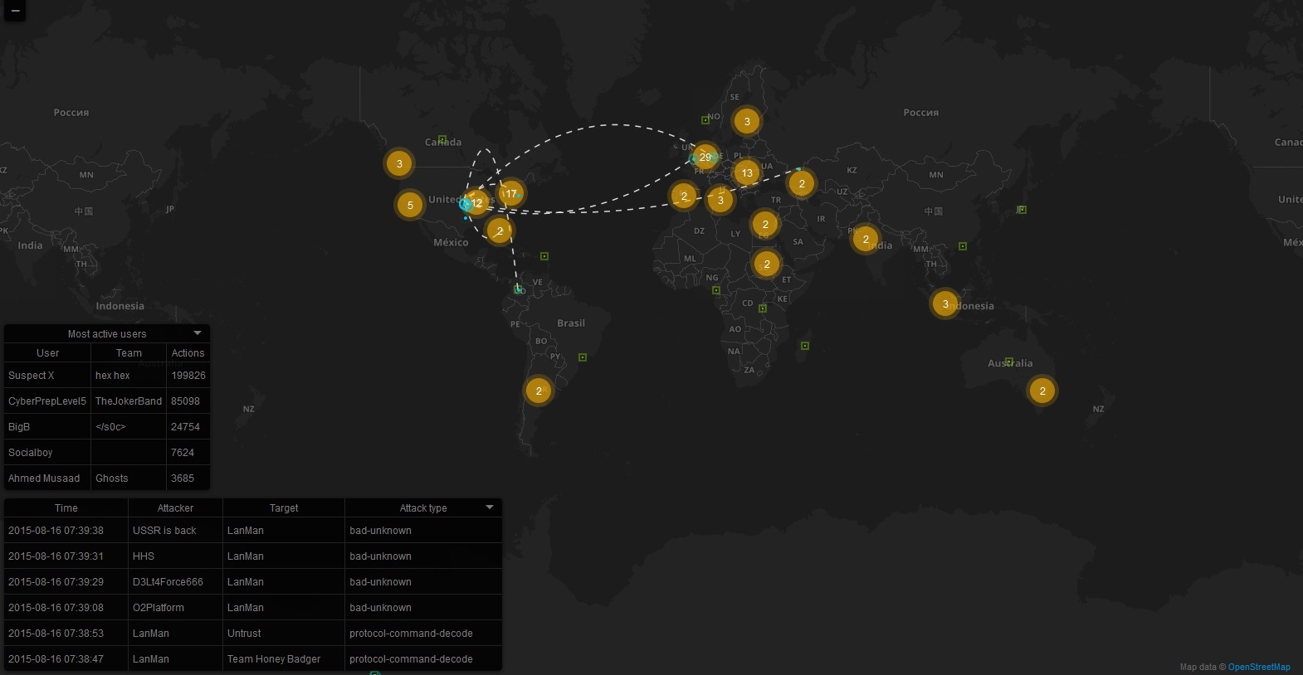Click the Attacker column header

(175, 508)
